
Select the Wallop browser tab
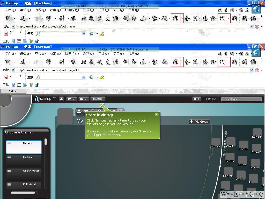[13, 91]
